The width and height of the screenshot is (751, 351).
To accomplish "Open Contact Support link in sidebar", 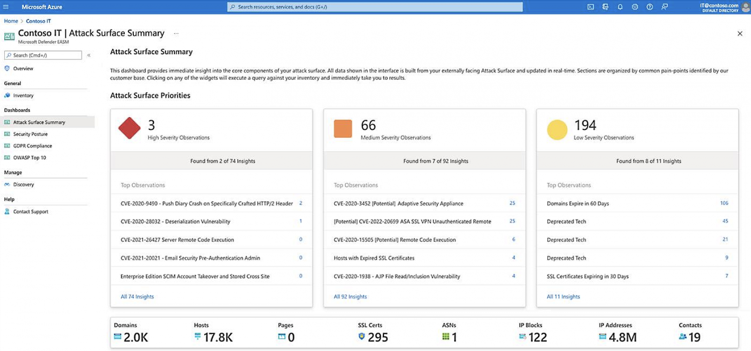I will click(x=31, y=211).
